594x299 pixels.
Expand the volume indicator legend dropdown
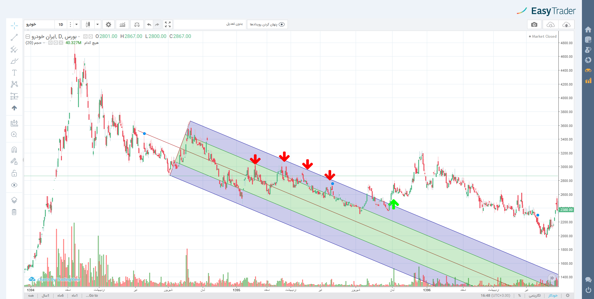[44, 43]
